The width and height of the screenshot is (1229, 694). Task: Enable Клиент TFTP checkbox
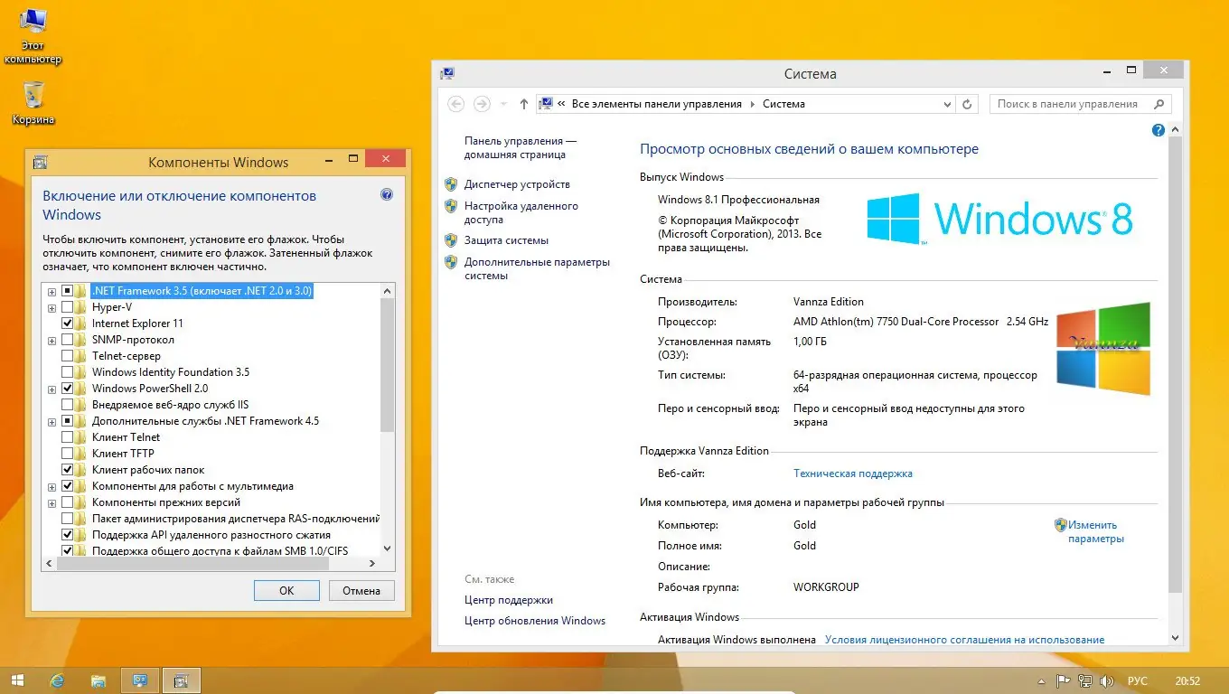pyautogui.click(x=67, y=454)
